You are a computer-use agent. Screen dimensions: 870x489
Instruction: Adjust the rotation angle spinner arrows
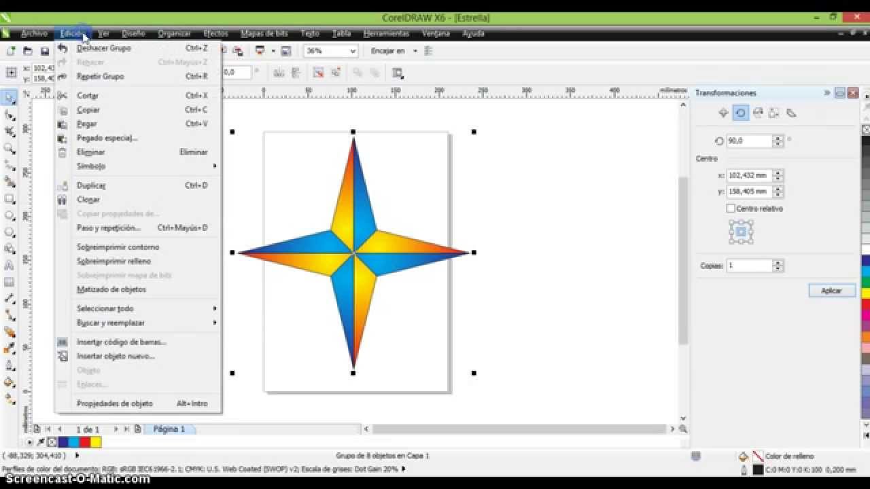click(778, 141)
